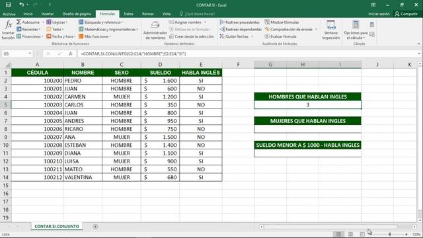This screenshot has width=423, height=238.
Task: Select the empty cell under MUJERES QUE HABLAN INGLES
Action: (307, 129)
